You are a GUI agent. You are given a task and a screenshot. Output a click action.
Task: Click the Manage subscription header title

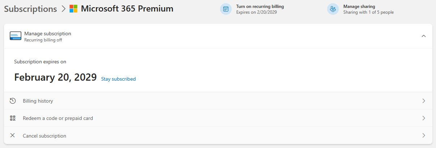pyautogui.click(x=48, y=33)
